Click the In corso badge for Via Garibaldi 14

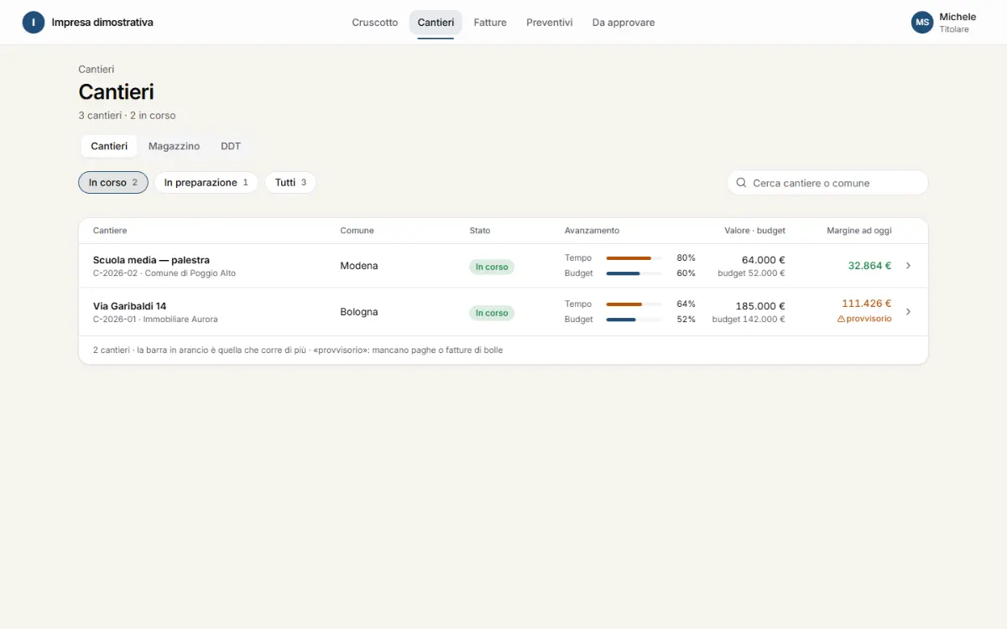492,313
